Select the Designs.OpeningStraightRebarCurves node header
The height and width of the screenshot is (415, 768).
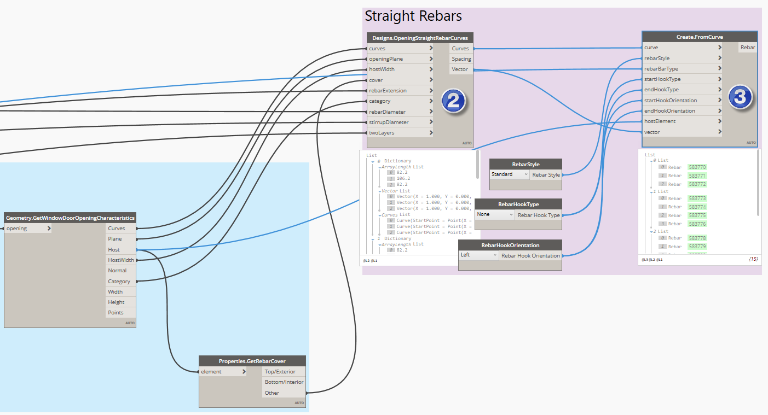pyautogui.click(x=420, y=38)
